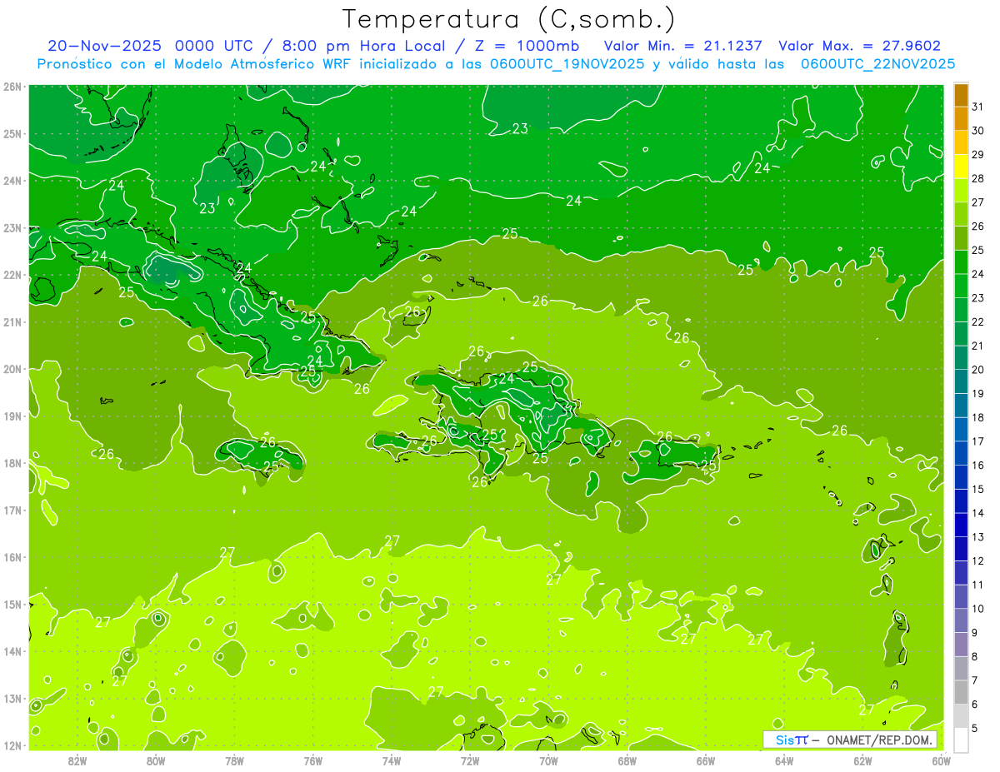Click the '62W' longitude axis label

coord(862,760)
